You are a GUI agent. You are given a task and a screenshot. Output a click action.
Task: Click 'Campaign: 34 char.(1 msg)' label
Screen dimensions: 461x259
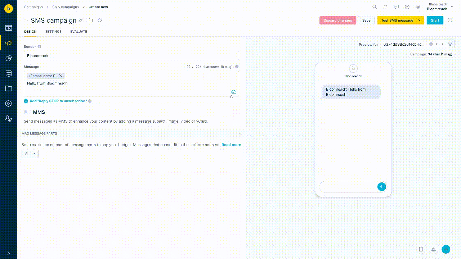point(431,54)
